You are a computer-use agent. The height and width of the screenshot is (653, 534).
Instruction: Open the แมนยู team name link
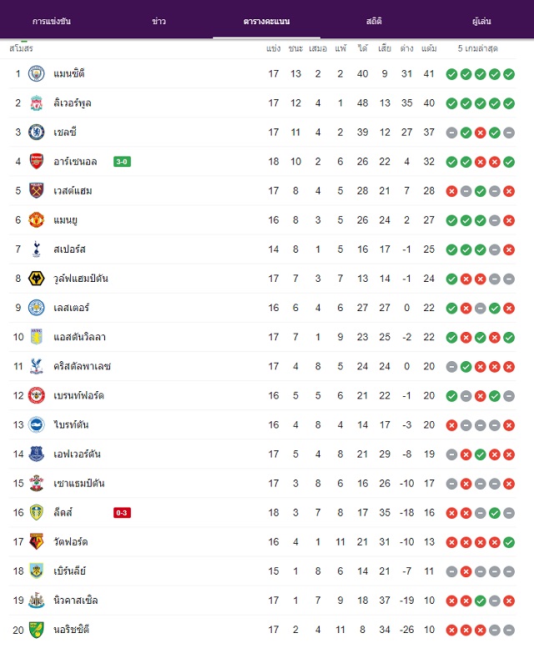click(65, 220)
